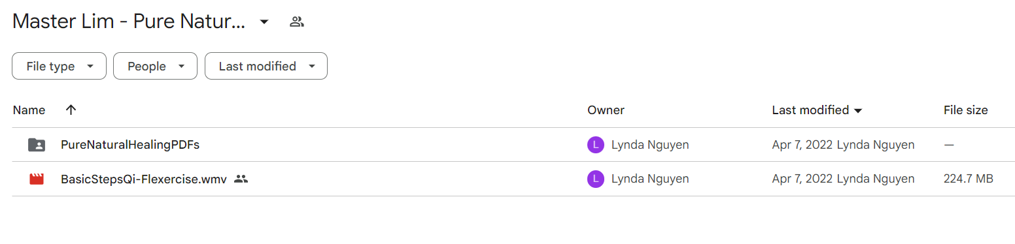The image size is (1015, 244).
Task: Click the sort direction arrow beside Name
Action: [x=71, y=110]
